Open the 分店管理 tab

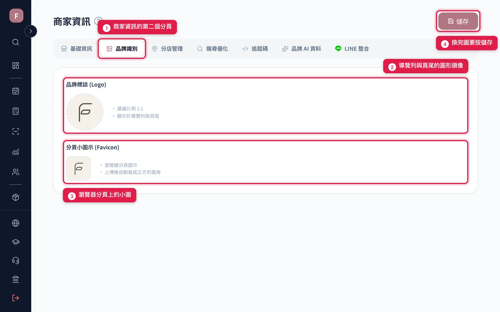pos(167,49)
